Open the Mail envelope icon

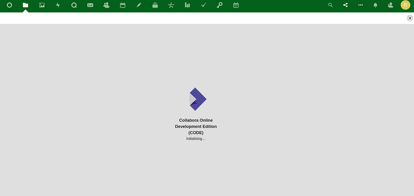(x=90, y=5)
